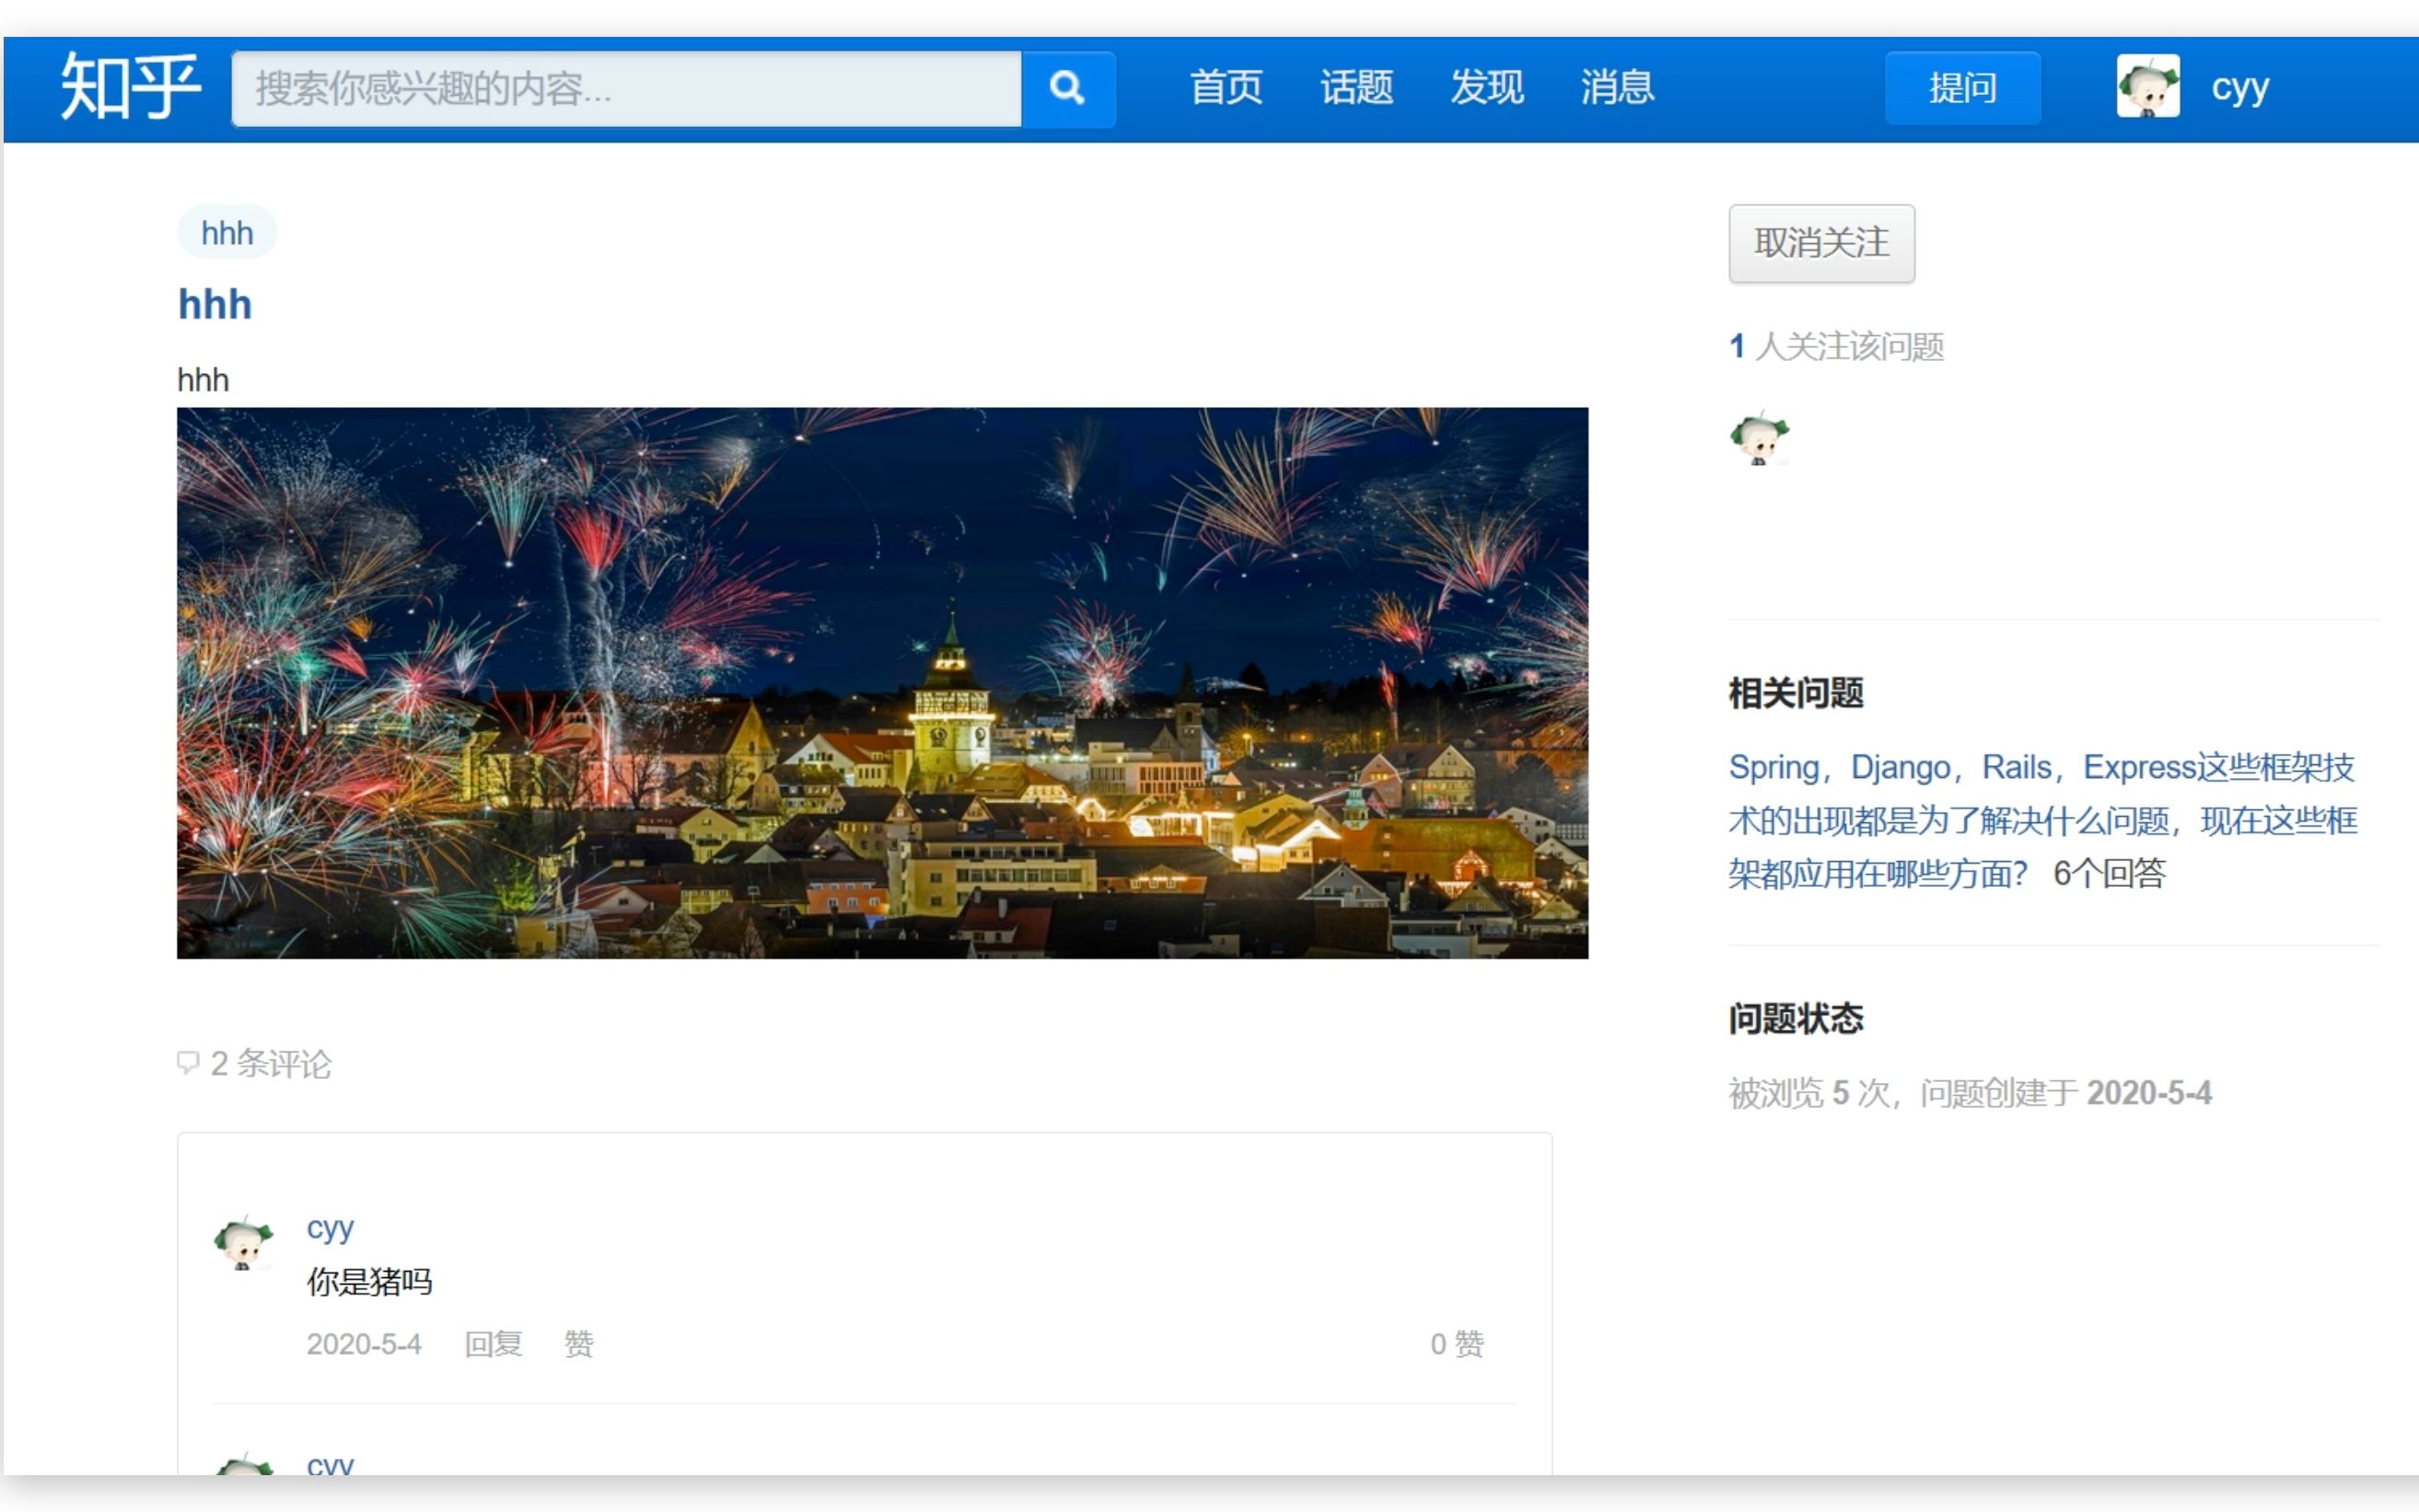2419x1512 pixels.
Task: Click the 2020-5-4 date of first comment
Action: [x=364, y=1344]
